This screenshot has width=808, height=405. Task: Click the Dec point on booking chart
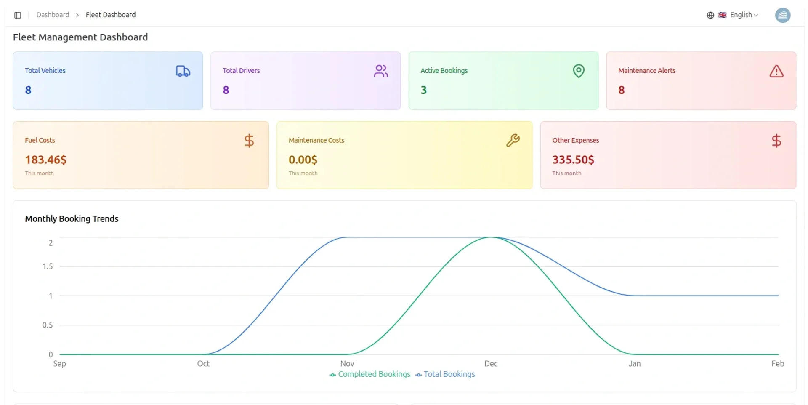click(491, 237)
